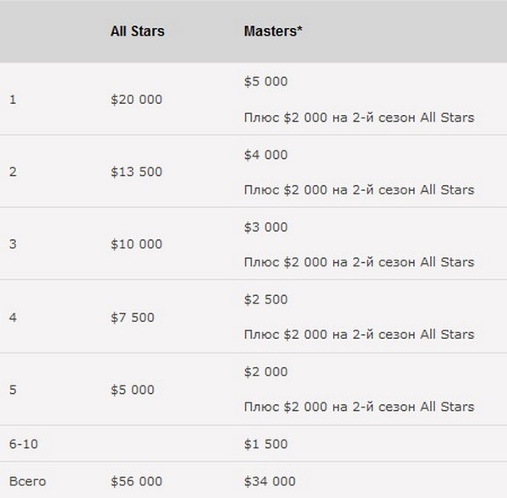
Task: Select the $20 000 All Stars prize
Action: coord(136,99)
